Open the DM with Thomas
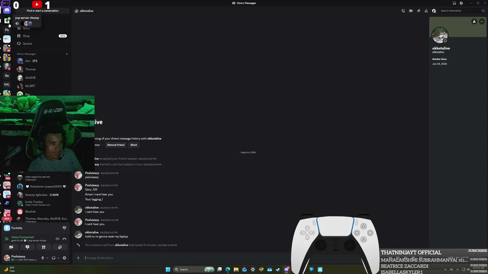The width and height of the screenshot is (488, 274). point(43,69)
